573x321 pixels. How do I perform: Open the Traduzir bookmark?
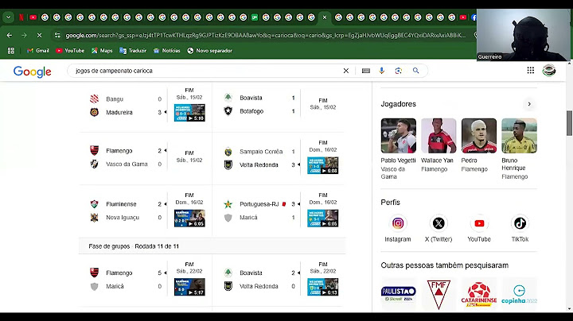pyautogui.click(x=133, y=51)
